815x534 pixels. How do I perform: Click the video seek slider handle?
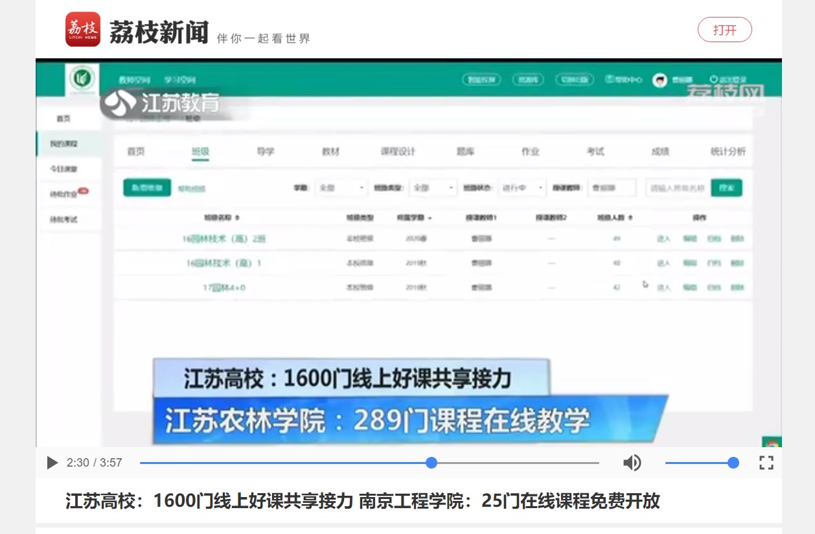pos(431,463)
